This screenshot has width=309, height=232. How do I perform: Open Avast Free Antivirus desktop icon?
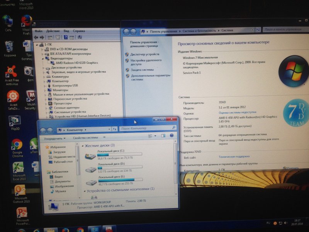pyautogui.click(x=11, y=73)
